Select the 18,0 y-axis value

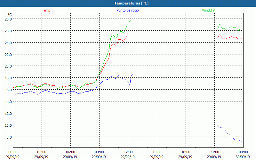[x=8, y=78]
